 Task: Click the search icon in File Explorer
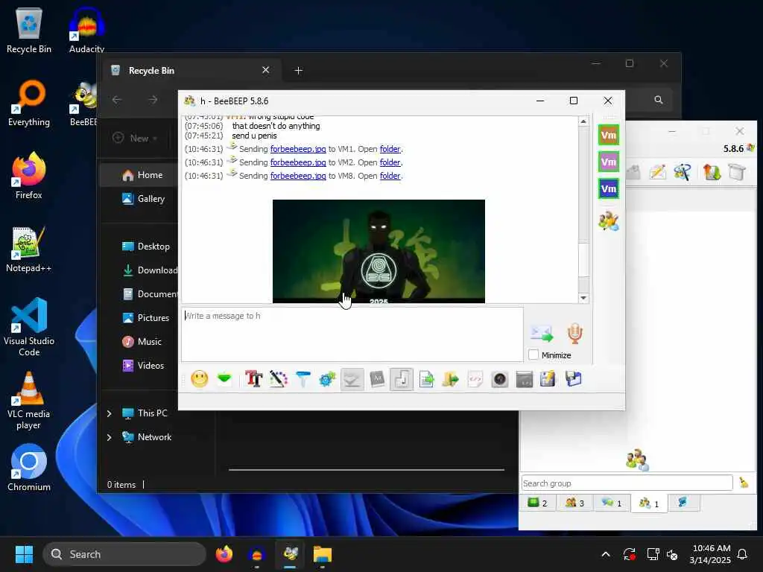point(659,100)
